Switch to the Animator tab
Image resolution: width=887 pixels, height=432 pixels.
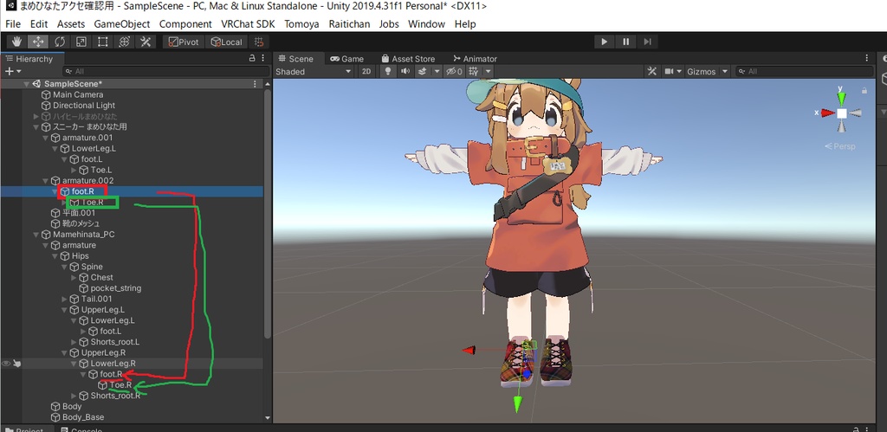(x=476, y=59)
